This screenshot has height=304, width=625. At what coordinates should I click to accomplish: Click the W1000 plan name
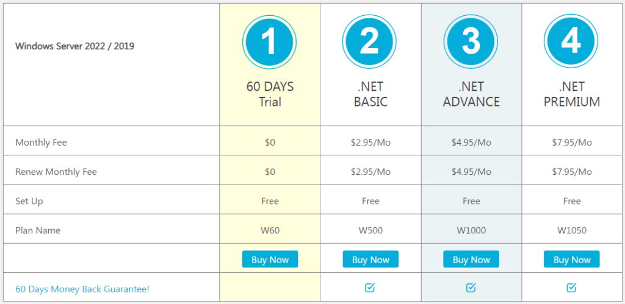[471, 230]
